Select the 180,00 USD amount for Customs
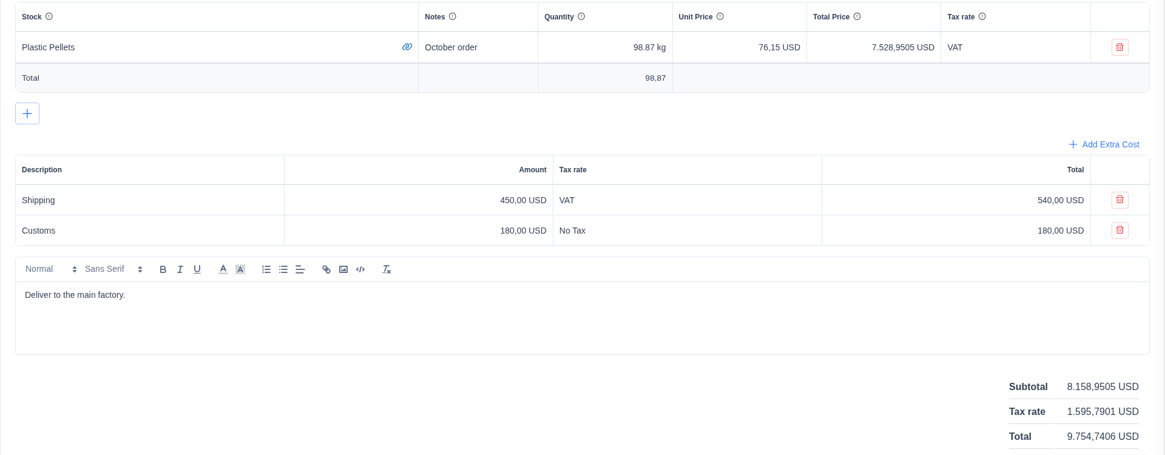 point(419,231)
